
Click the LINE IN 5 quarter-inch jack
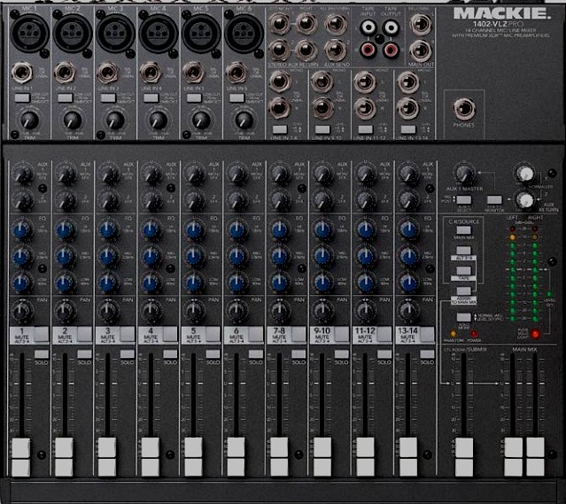(194, 73)
